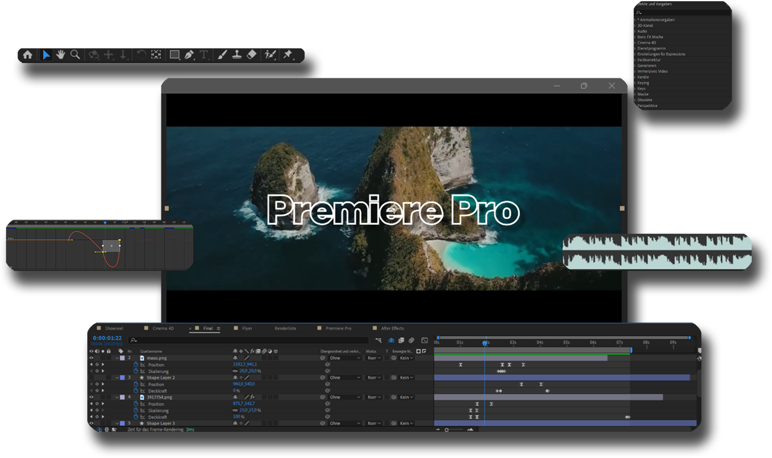Open blend mode dropdown for Shape Layer 2
The width and height of the screenshot is (772, 458).
point(374,377)
